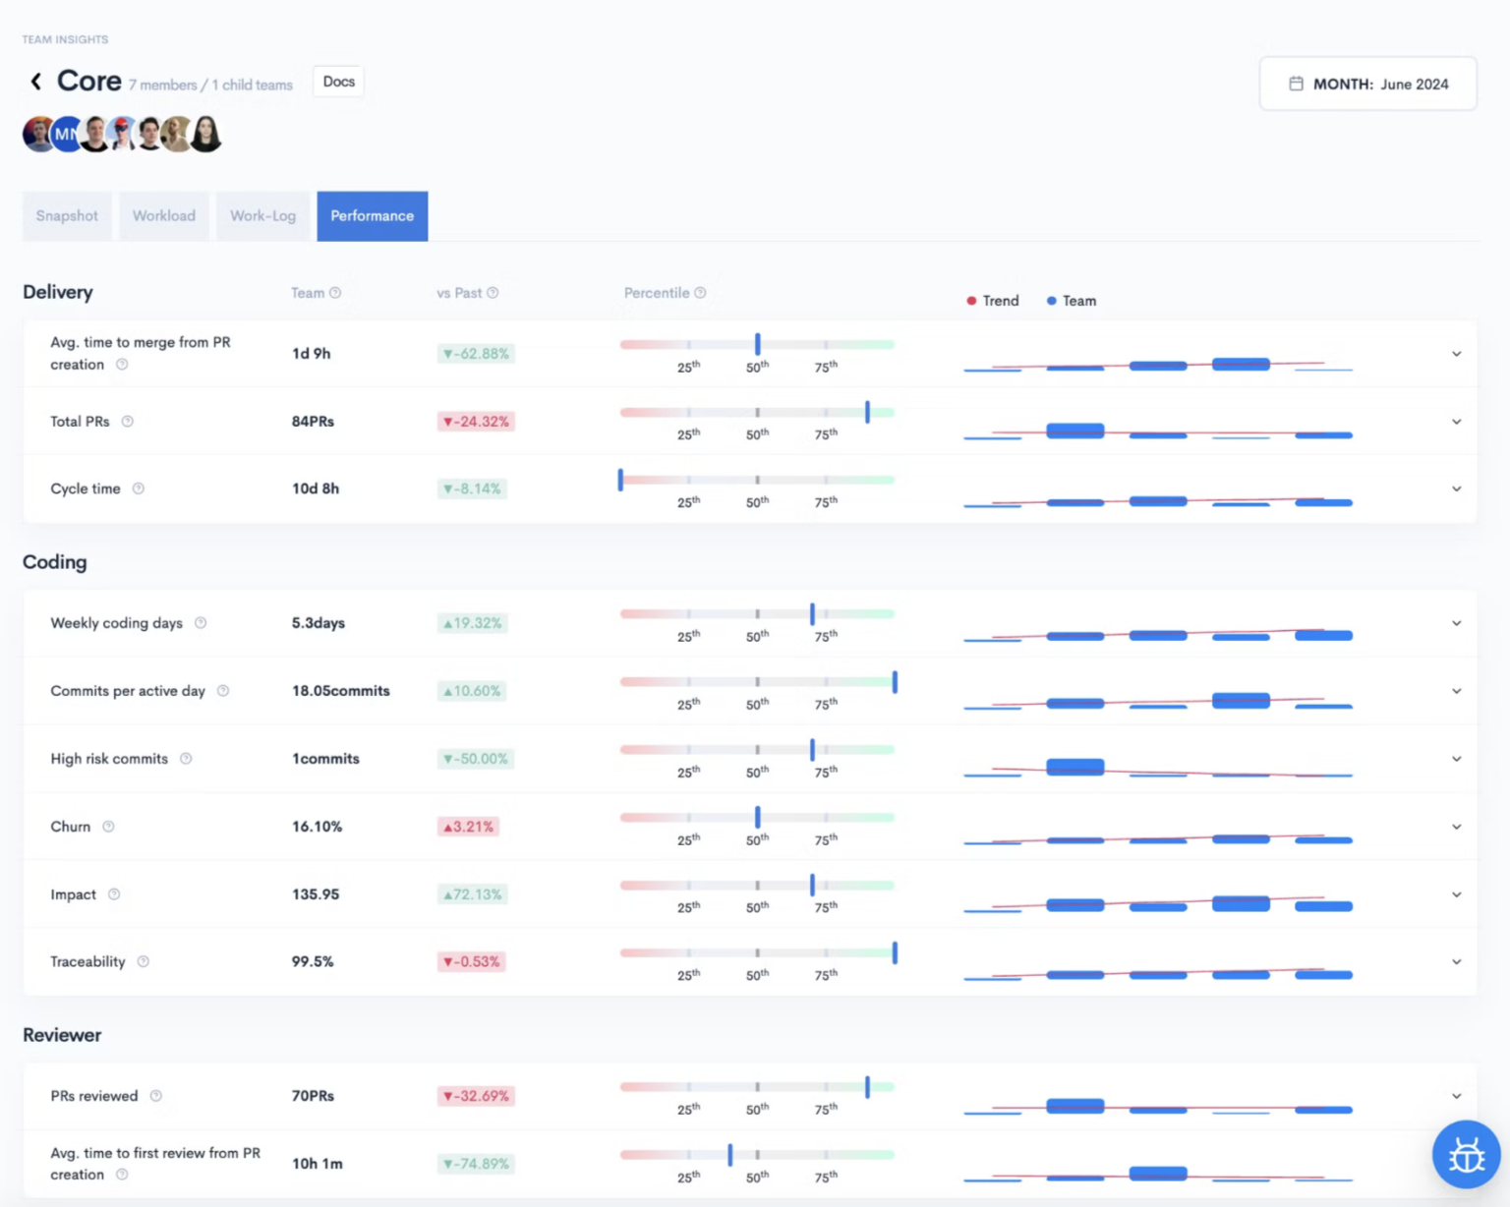Click the info icon next to Weekly coding days
The height and width of the screenshot is (1207, 1510).
[201, 622]
